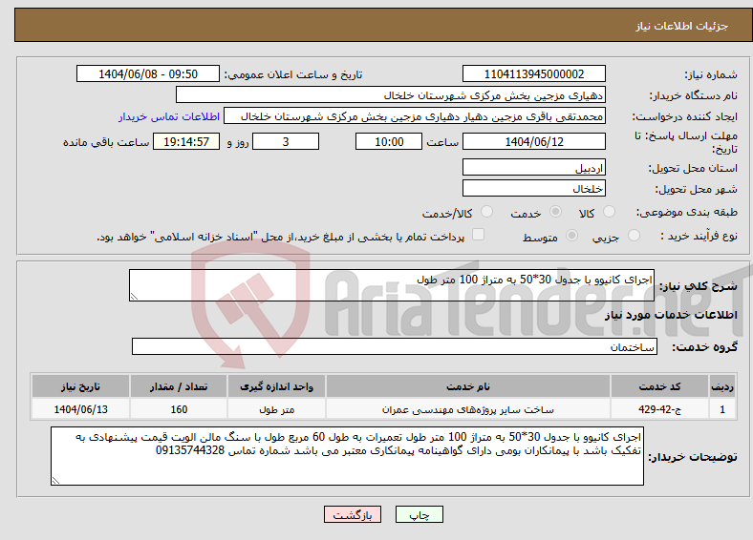This screenshot has height=540, width=753.
Task: Click the نوع فرآیند خرید label
Action: point(699,236)
